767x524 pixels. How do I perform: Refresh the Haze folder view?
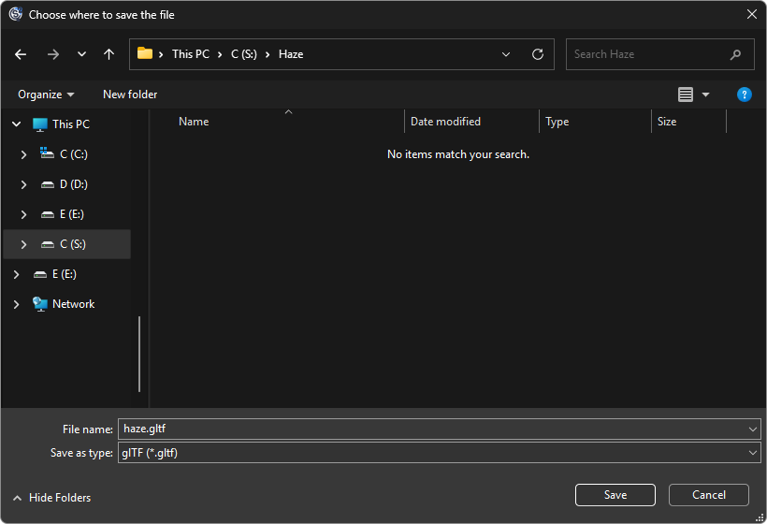pos(538,54)
